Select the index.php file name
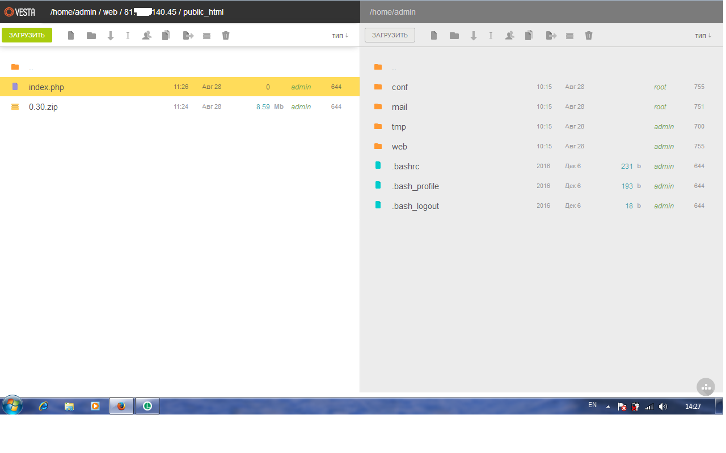Image resolution: width=726 pixels, height=453 pixels. click(x=47, y=87)
